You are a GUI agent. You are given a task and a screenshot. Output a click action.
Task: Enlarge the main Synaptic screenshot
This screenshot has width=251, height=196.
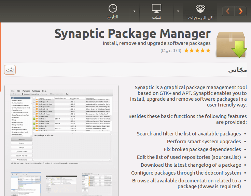click(61, 127)
